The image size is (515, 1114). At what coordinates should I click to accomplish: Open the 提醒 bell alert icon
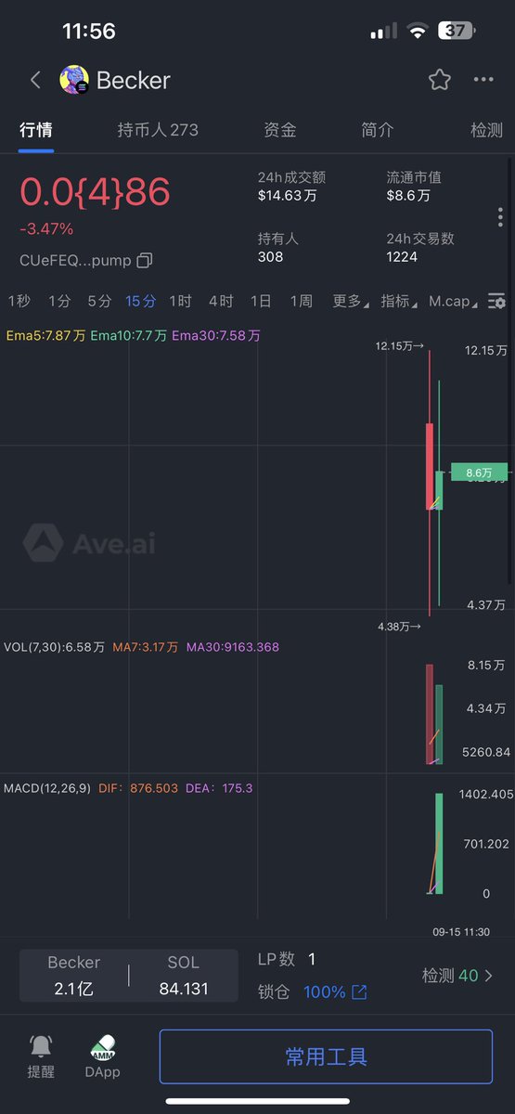point(41,1046)
